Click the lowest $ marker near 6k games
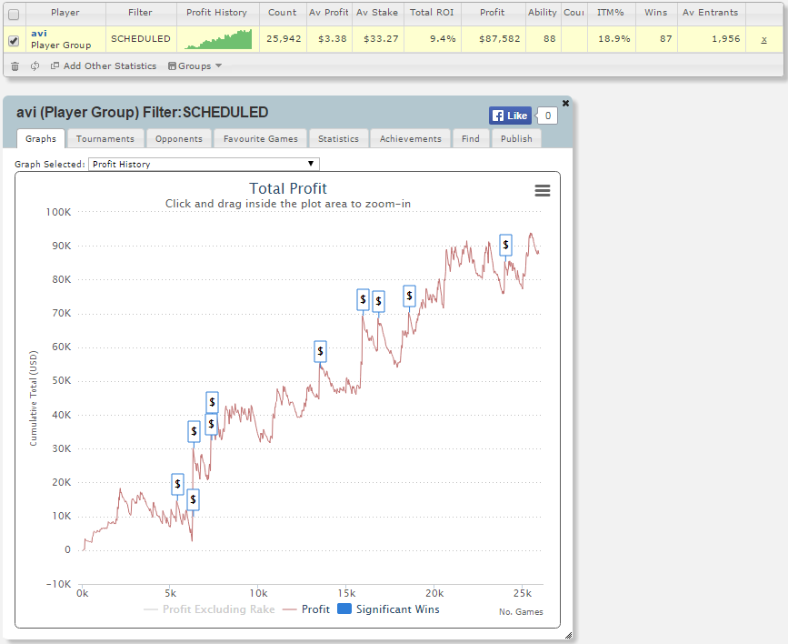Screen dimensions: 788x644 [193, 499]
